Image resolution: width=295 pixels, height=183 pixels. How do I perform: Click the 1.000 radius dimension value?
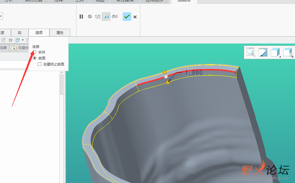[194, 72]
